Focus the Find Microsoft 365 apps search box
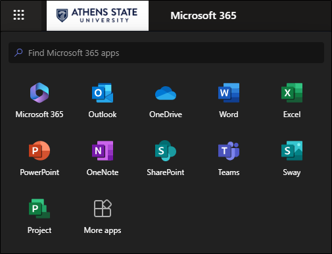Screen dimensions: 332x254 pyautogui.click(x=166, y=53)
